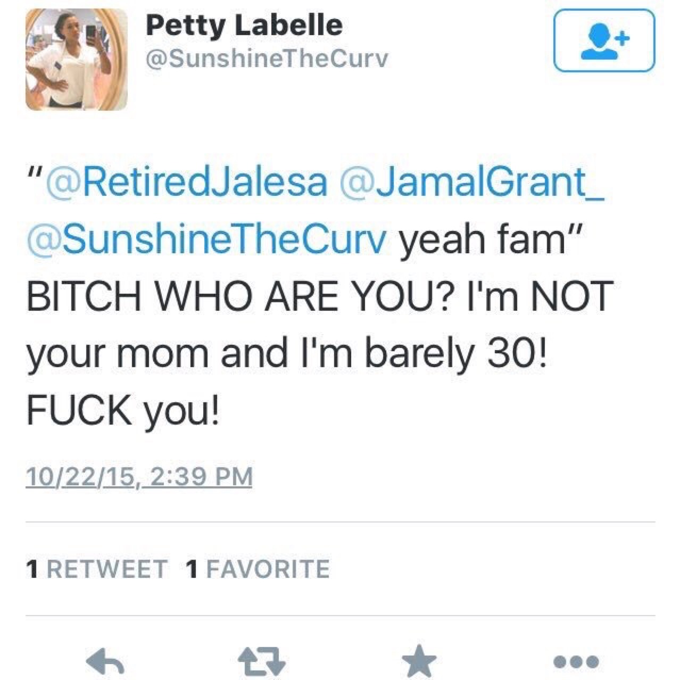The height and width of the screenshot is (680, 680).
Task: Open the Petty Labelle profile picture
Action: (x=76, y=59)
